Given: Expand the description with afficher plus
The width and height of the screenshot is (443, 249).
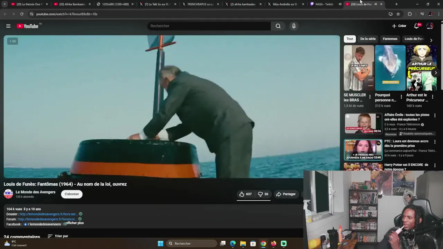Looking at the screenshot, I should (x=75, y=223).
